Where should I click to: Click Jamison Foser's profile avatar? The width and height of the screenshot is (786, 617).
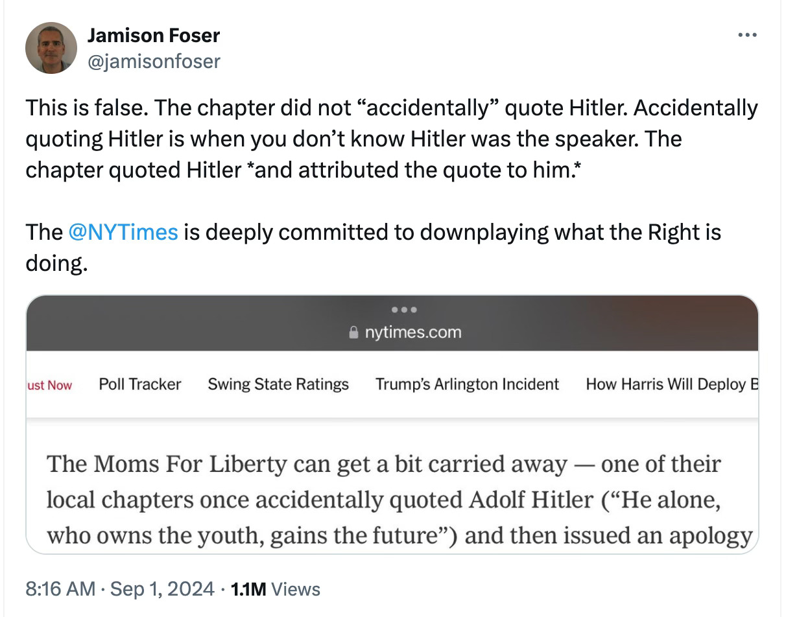[51, 49]
